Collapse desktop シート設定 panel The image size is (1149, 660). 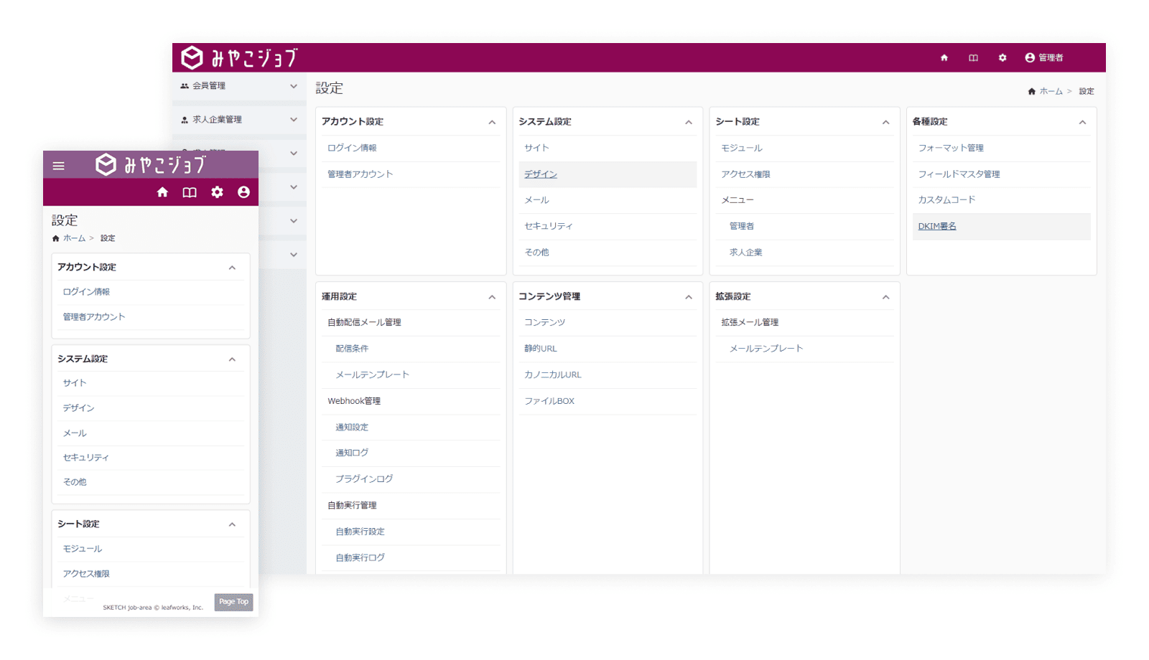(885, 123)
